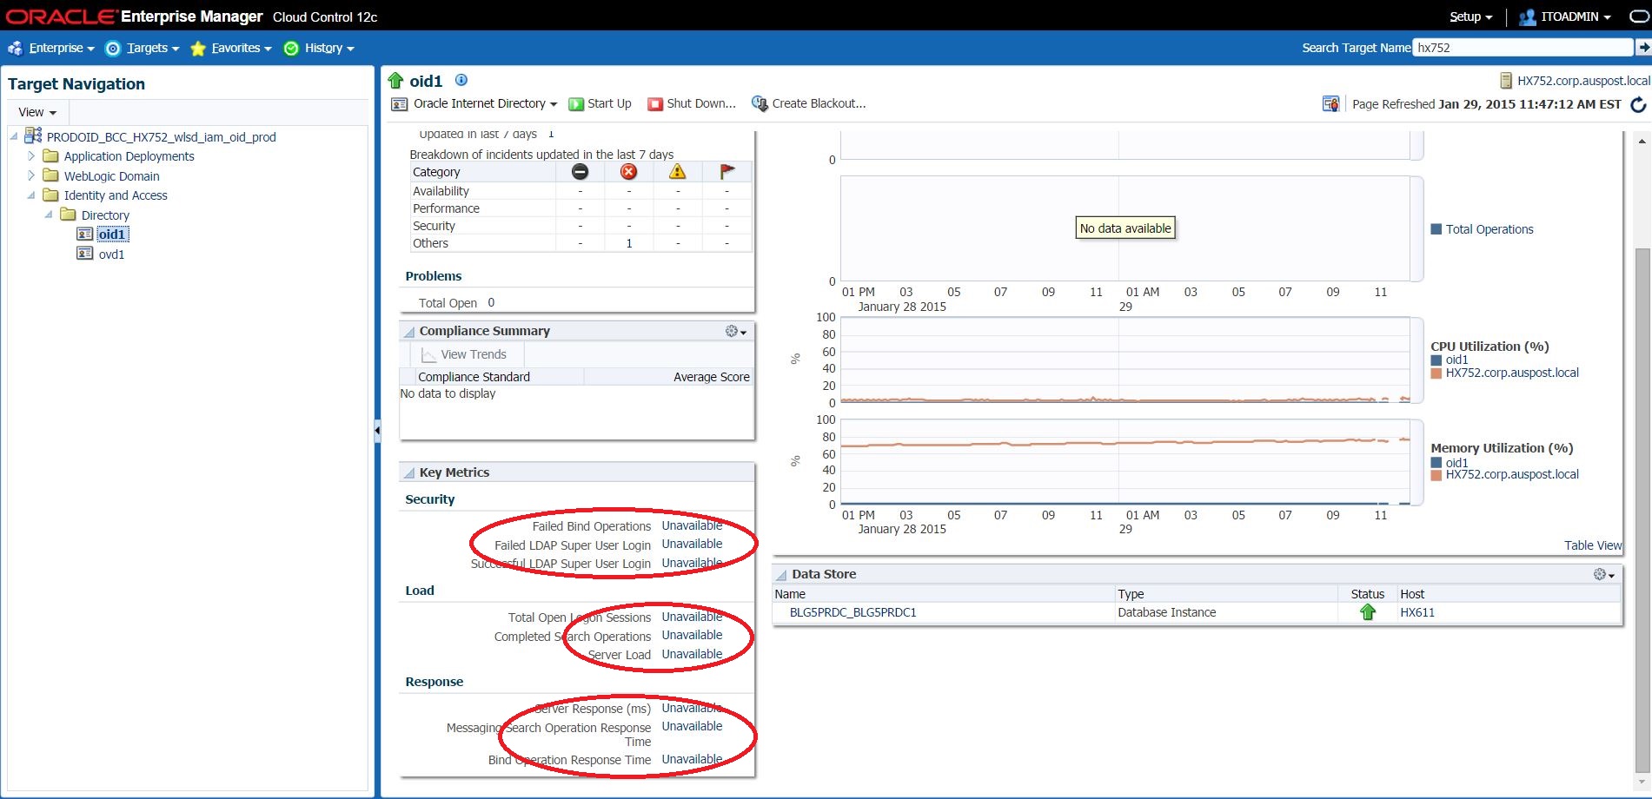Image resolution: width=1652 pixels, height=799 pixels.
Task: Click the search go arrow button
Action: click(1642, 48)
